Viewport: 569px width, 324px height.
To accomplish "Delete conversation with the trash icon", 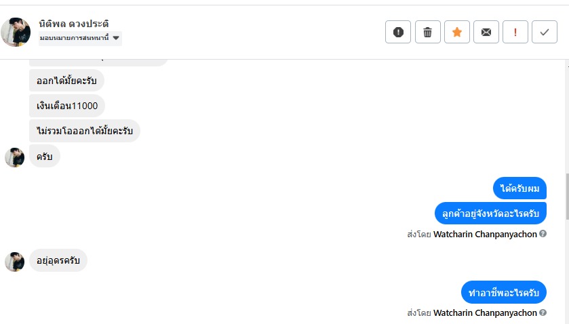I will (x=427, y=32).
